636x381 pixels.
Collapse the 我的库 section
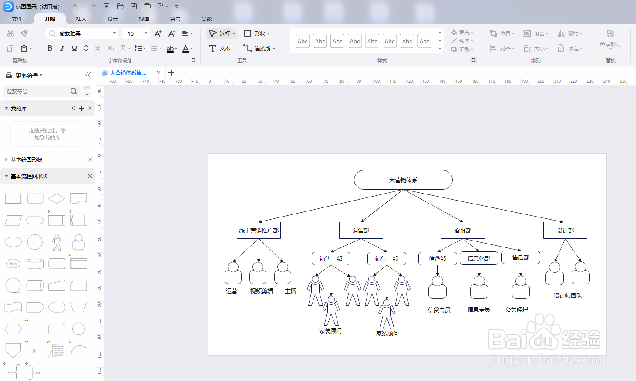point(7,108)
